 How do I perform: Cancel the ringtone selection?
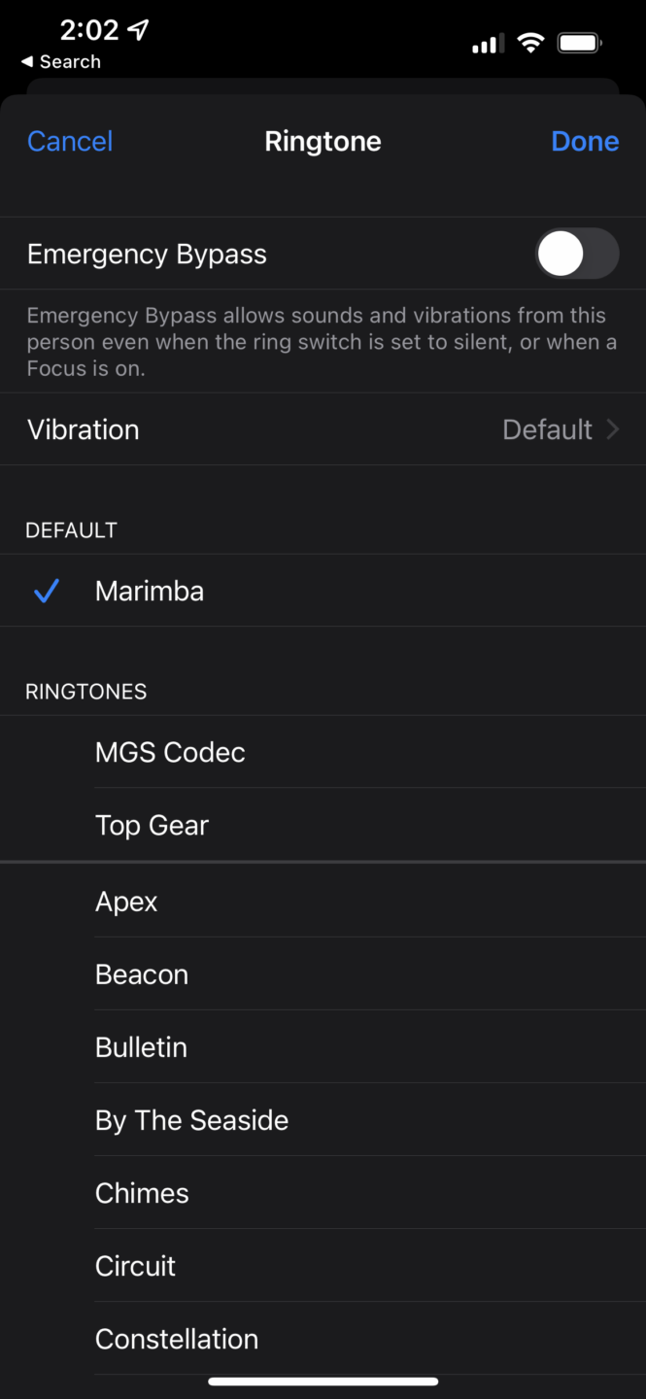click(69, 141)
